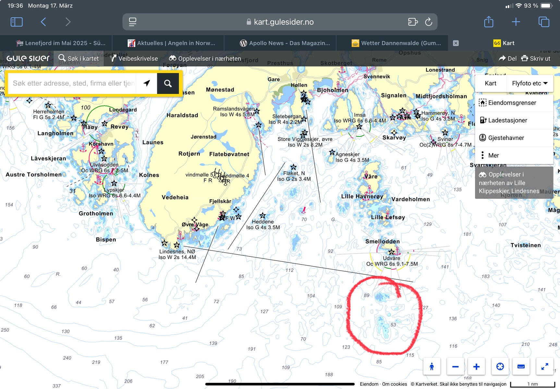Open the Flyfoto etc dropdown

530,83
